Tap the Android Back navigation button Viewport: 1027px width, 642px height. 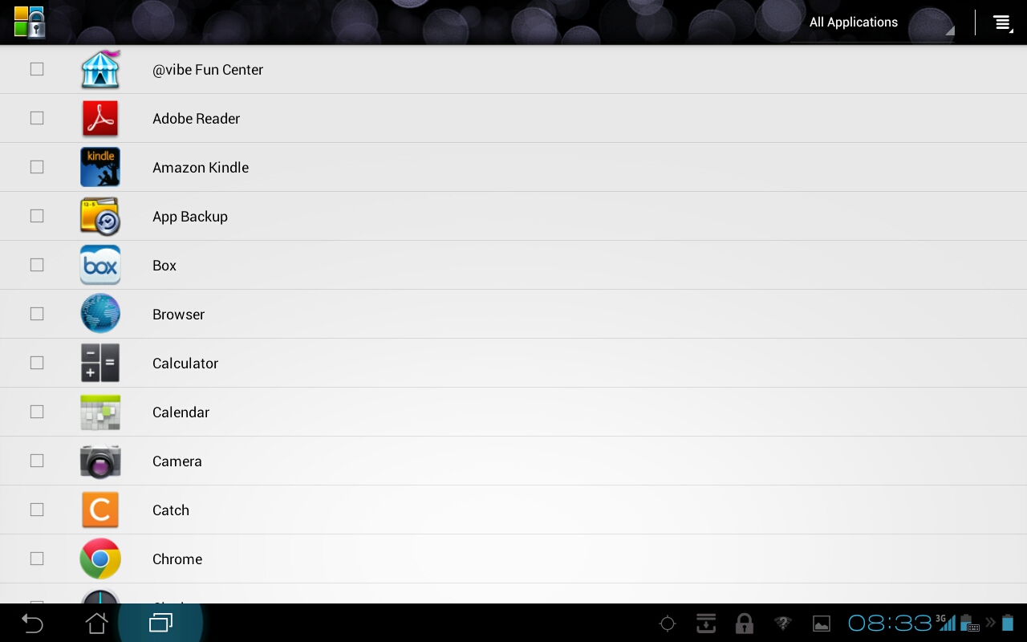(32, 623)
